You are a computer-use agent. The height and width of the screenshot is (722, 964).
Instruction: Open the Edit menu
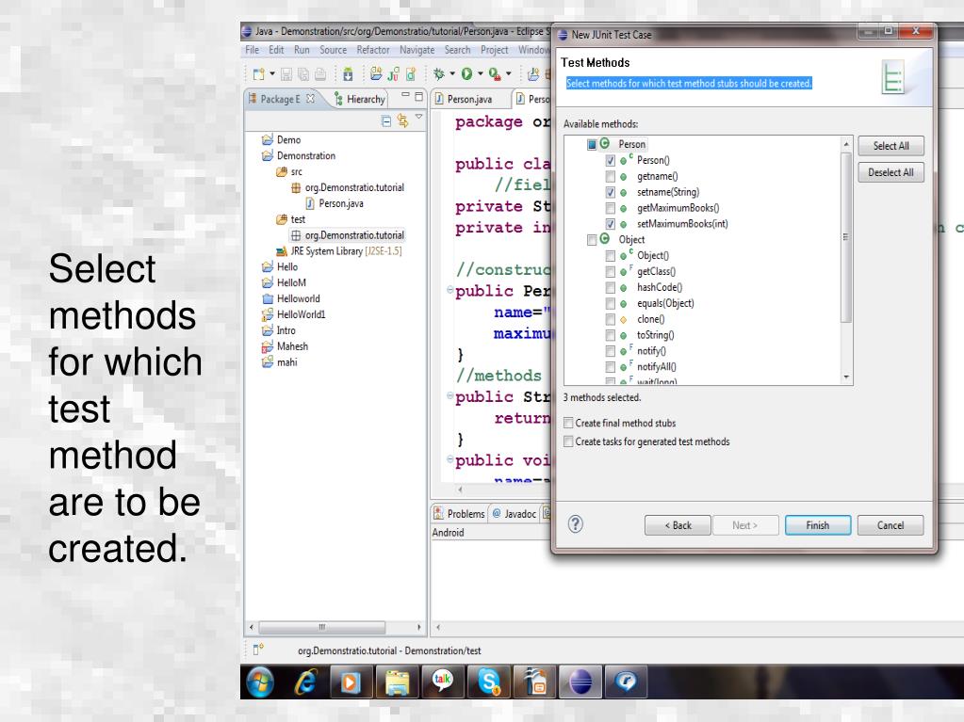click(276, 50)
